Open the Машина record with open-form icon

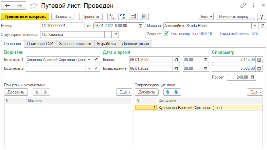(x=262, y=26)
